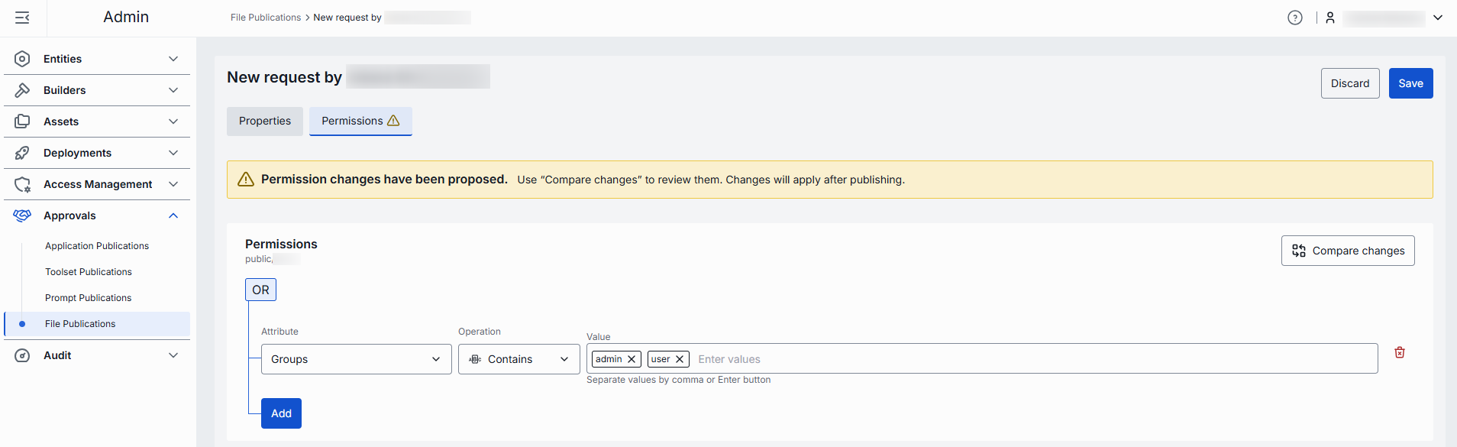Click the user profile icon
Viewport: 1457px width, 447px height.
pos(1329,18)
